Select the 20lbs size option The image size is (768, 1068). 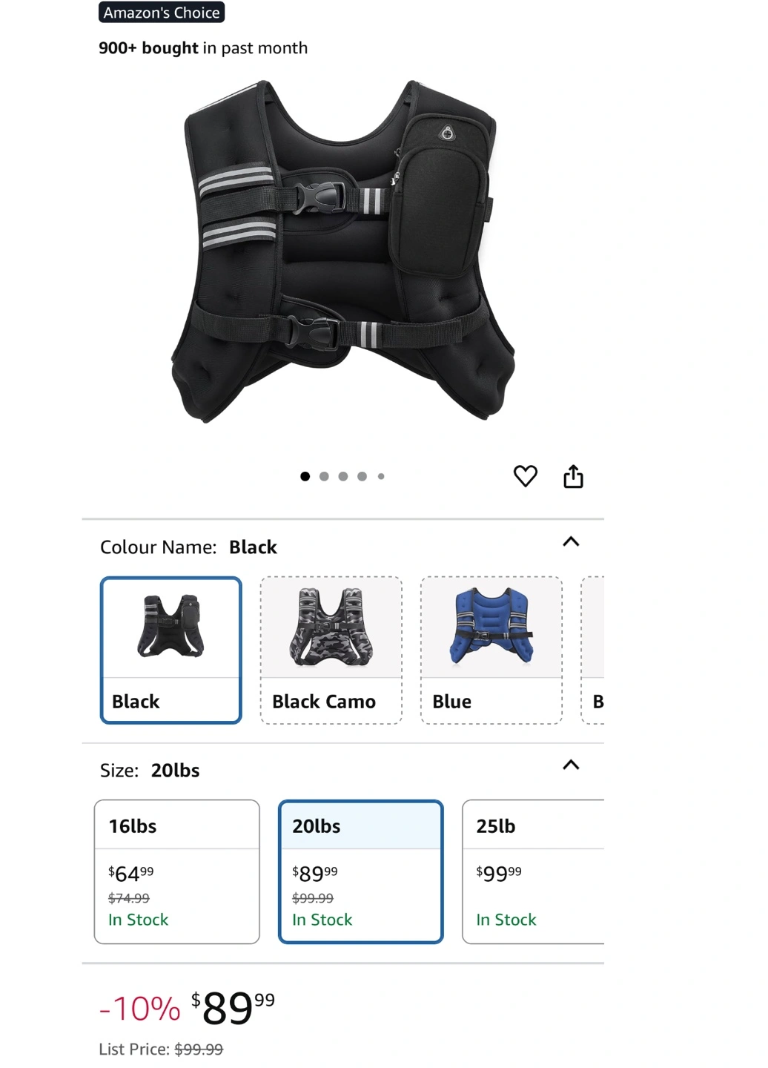pyautogui.click(x=361, y=871)
